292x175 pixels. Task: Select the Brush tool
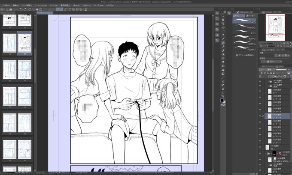tap(223, 50)
